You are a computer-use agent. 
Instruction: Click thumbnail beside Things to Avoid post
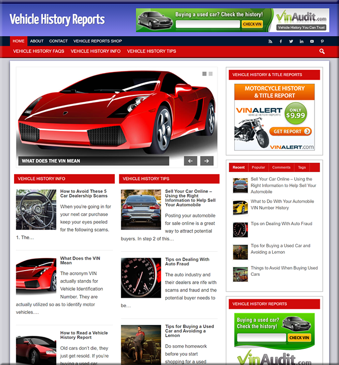pyautogui.click(x=240, y=274)
